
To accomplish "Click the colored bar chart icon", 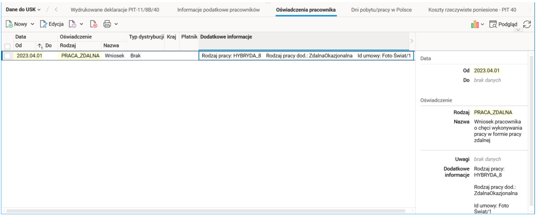I will [475, 24].
